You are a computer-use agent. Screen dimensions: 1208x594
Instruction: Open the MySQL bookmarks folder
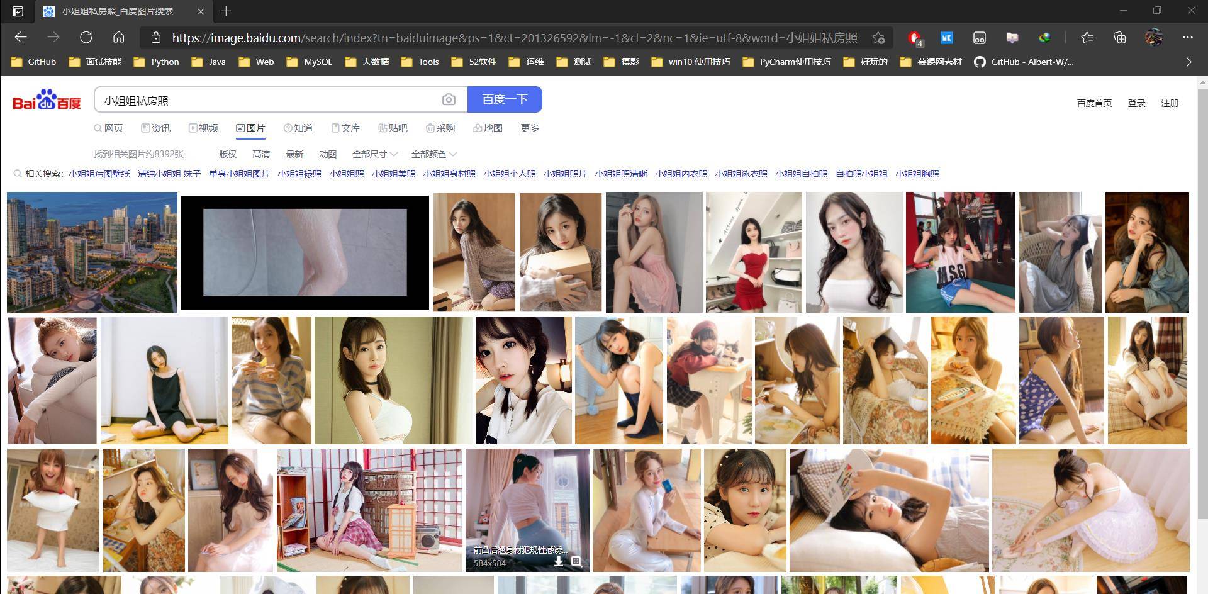[309, 62]
